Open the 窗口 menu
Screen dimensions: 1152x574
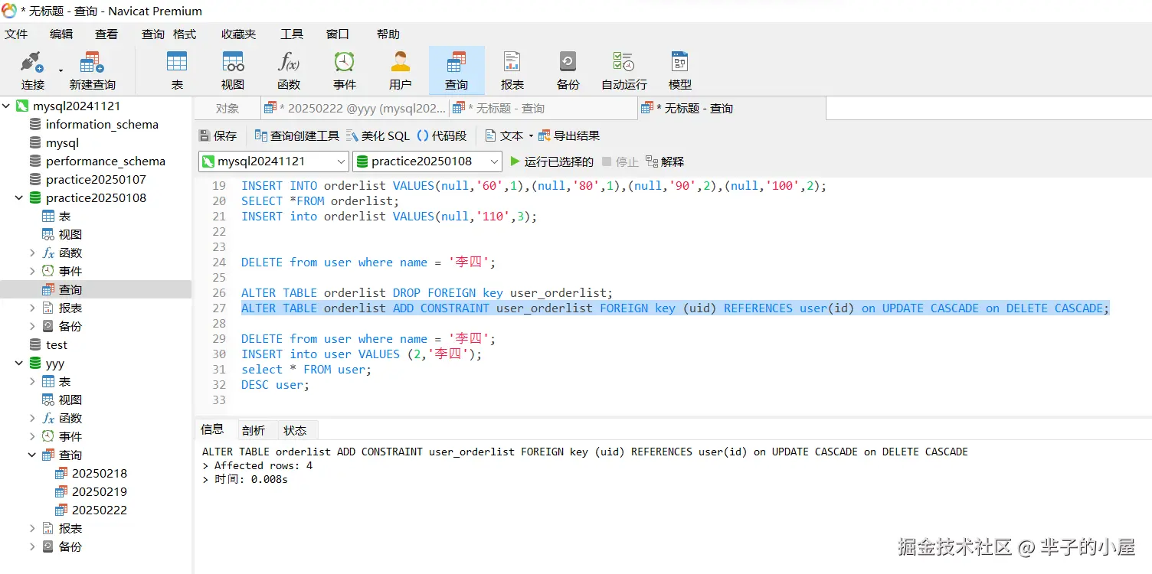tap(338, 34)
